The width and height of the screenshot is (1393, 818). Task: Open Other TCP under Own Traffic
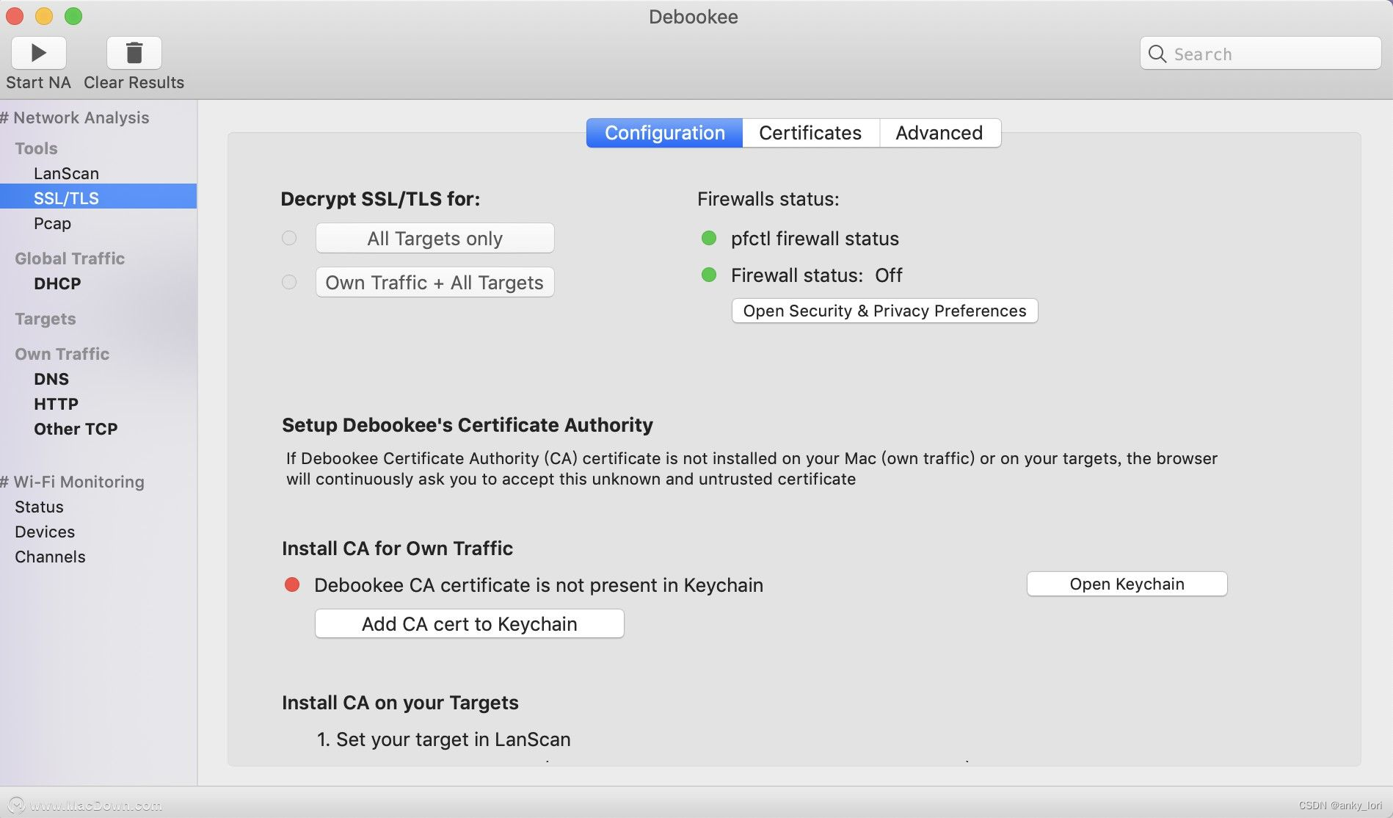(x=98, y=429)
